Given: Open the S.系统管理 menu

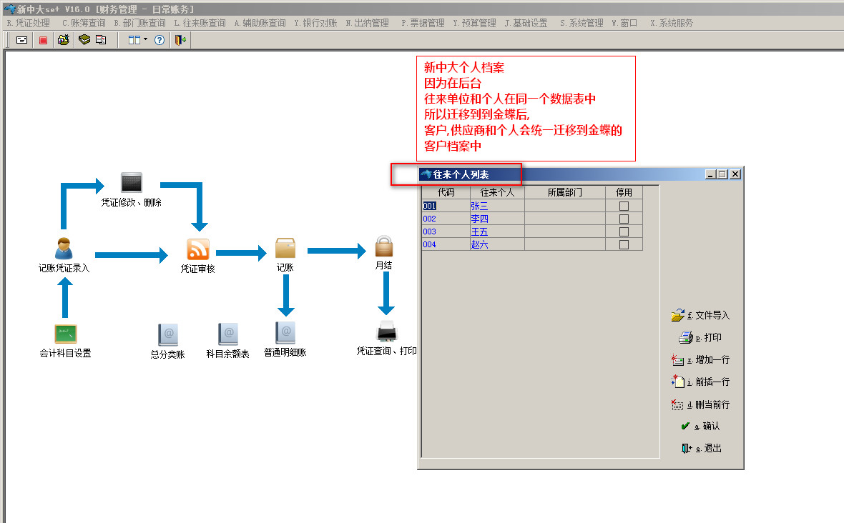Looking at the screenshot, I should tap(581, 23).
